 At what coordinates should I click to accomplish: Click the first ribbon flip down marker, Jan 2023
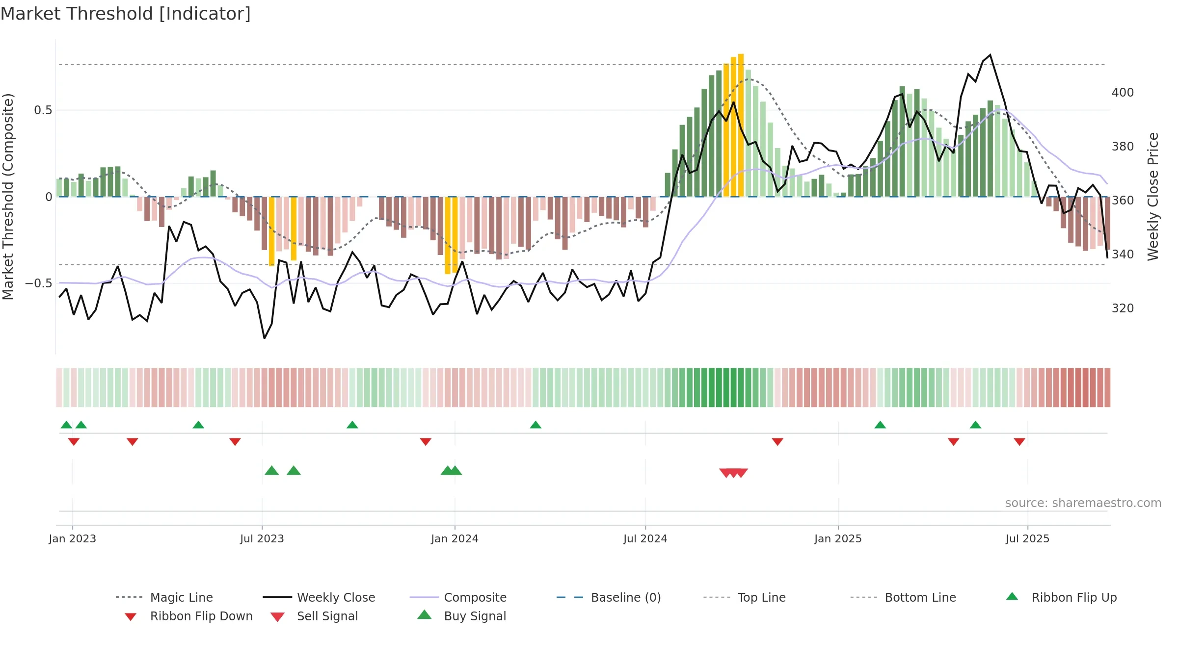(74, 442)
